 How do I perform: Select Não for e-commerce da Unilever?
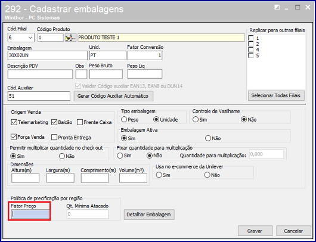(207, 175)
